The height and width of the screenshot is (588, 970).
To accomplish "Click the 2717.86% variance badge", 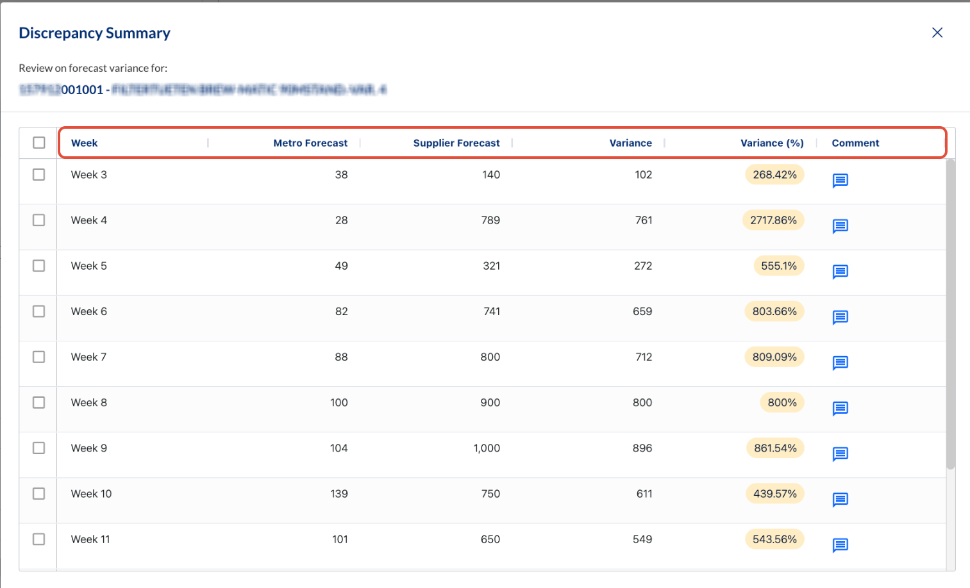I will [x=773, y=220].
